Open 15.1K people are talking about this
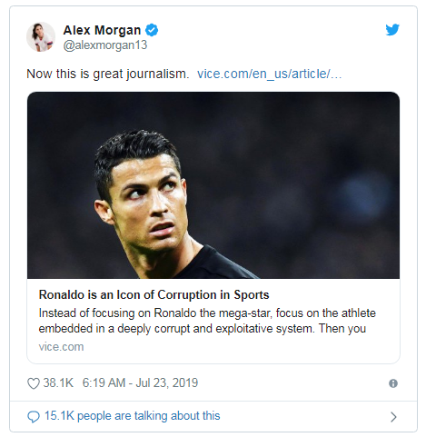 tap(132, 416)
